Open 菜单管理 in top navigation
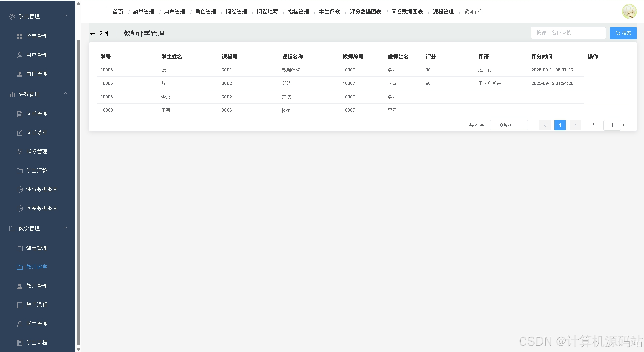Viewport: 644px width, 352px height. tap(144, 12)
